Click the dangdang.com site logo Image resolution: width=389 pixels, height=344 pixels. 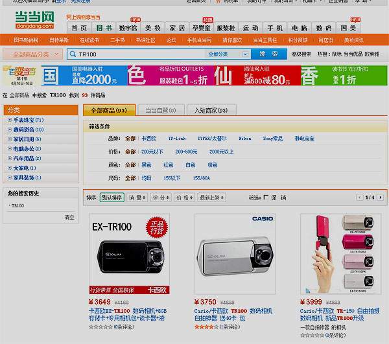click(x=34, y=20)
